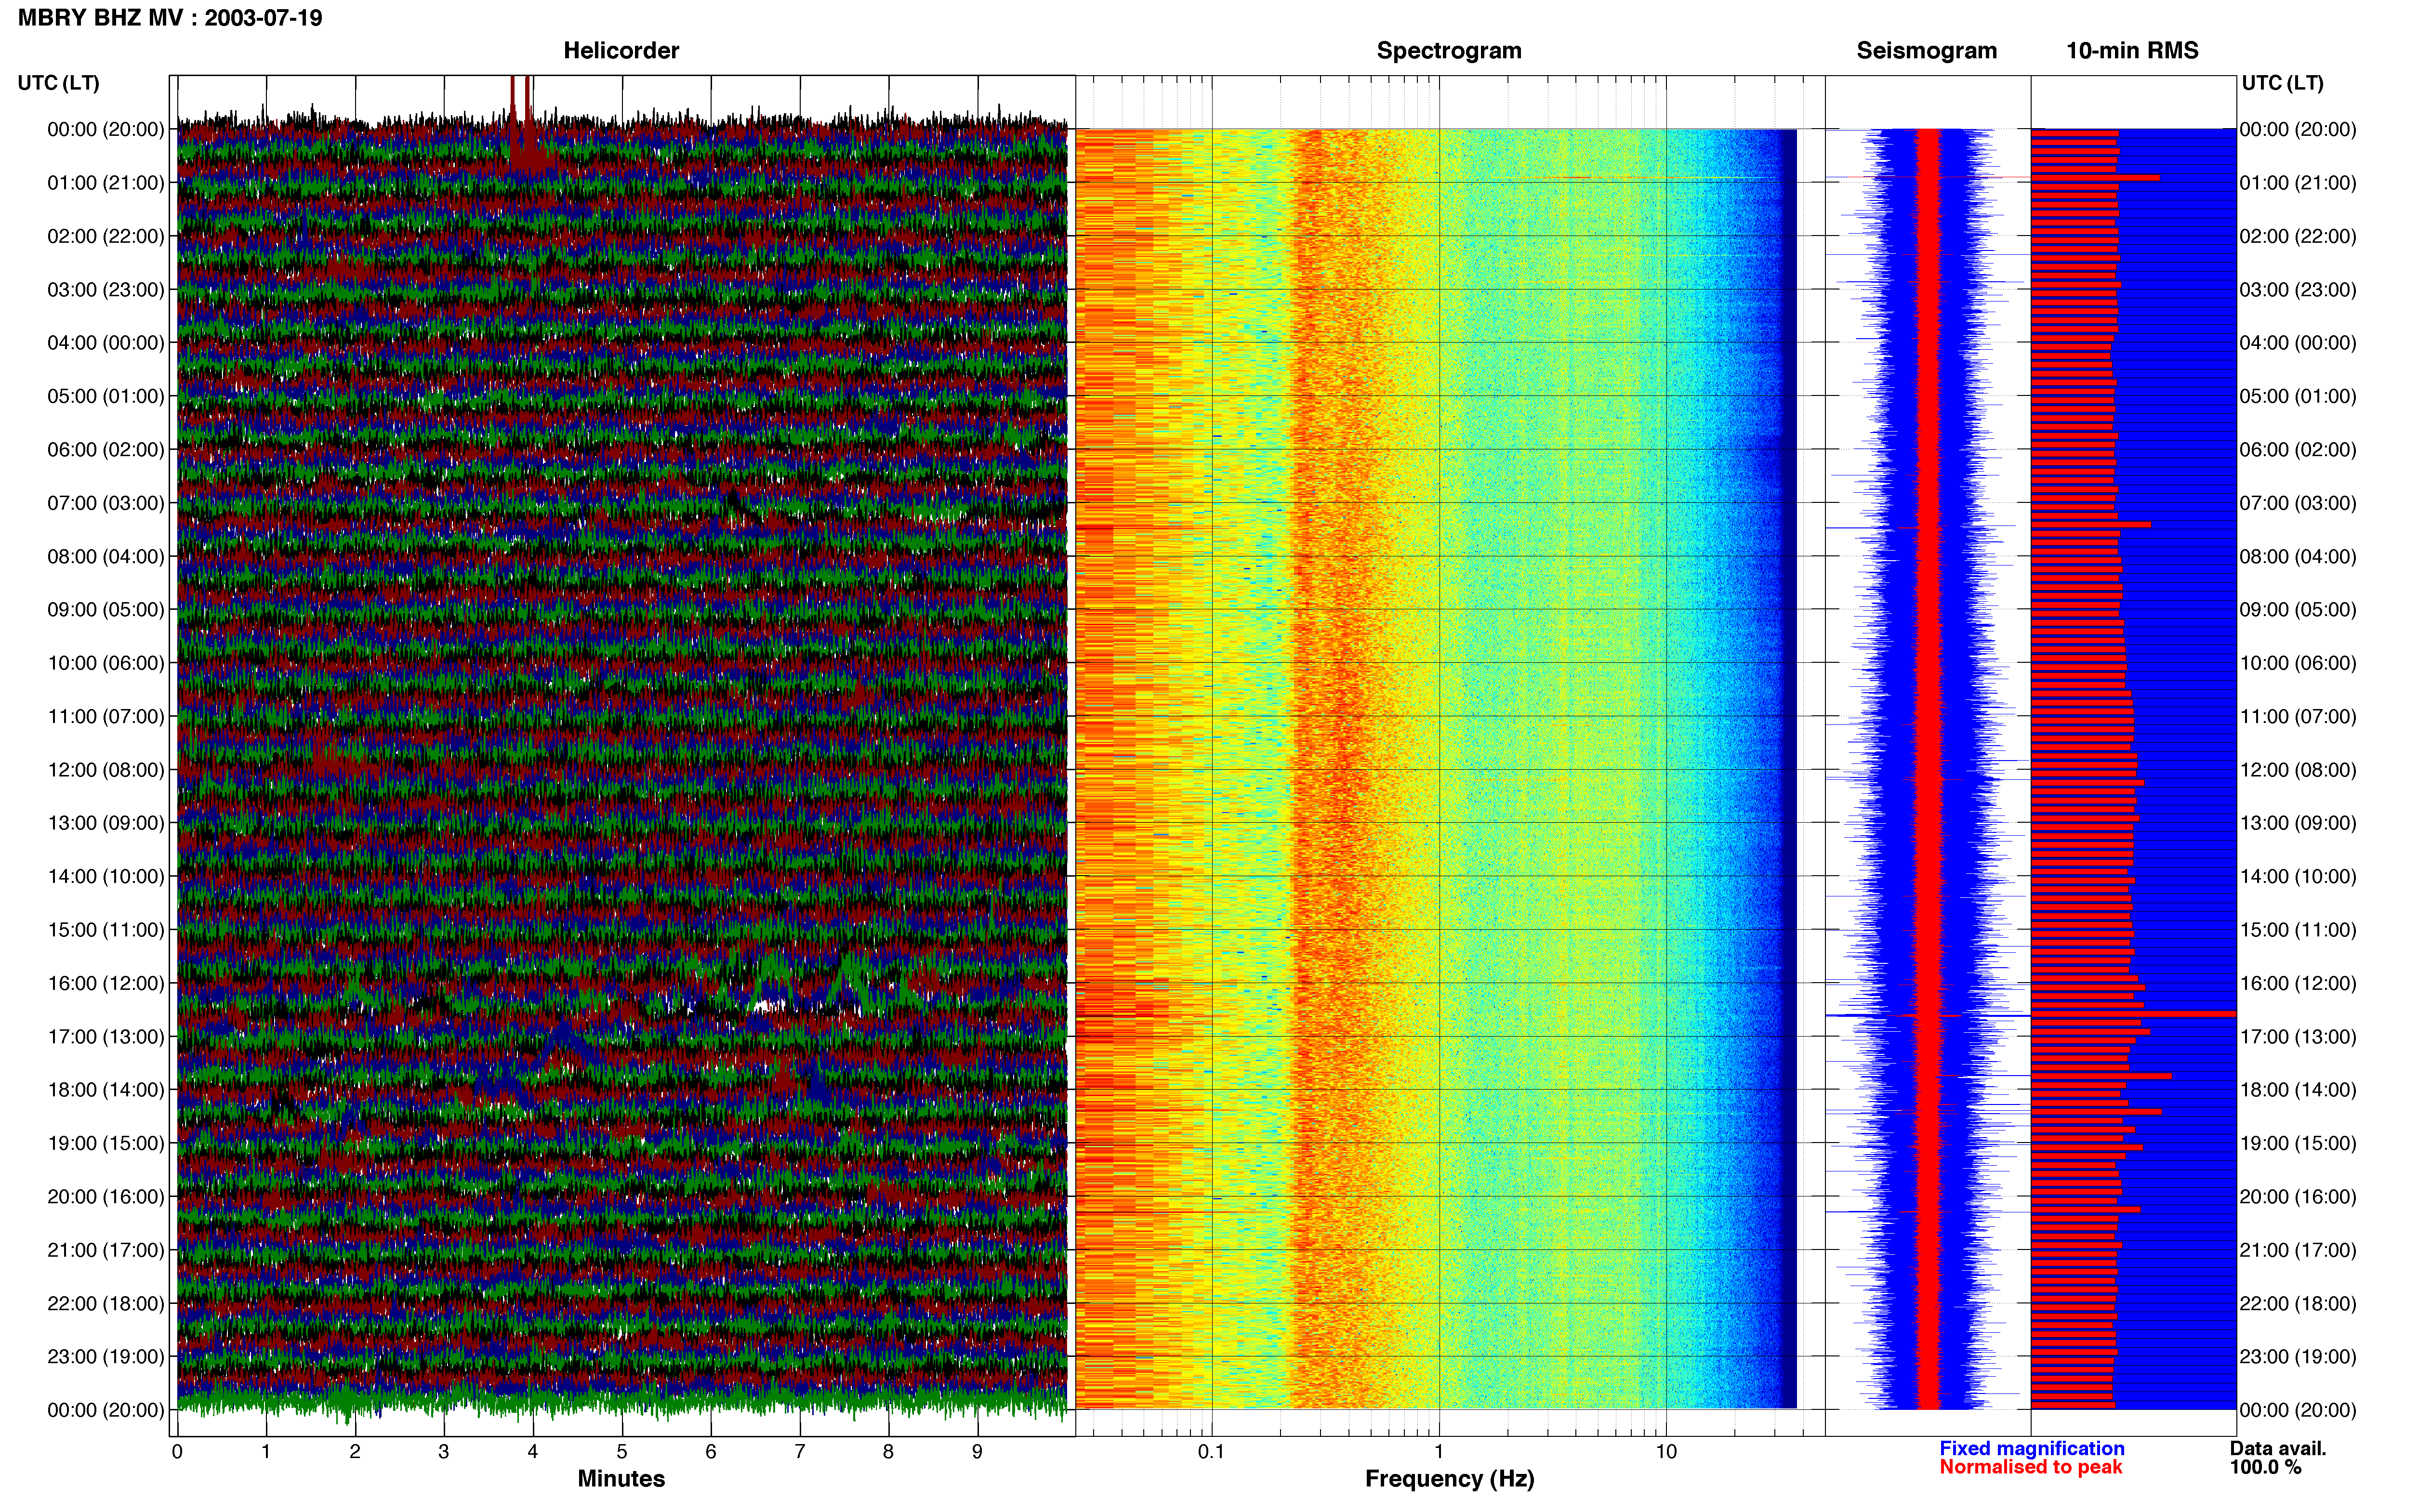Click the right '07:00 (03:00)' time label

pos(2298,503)
